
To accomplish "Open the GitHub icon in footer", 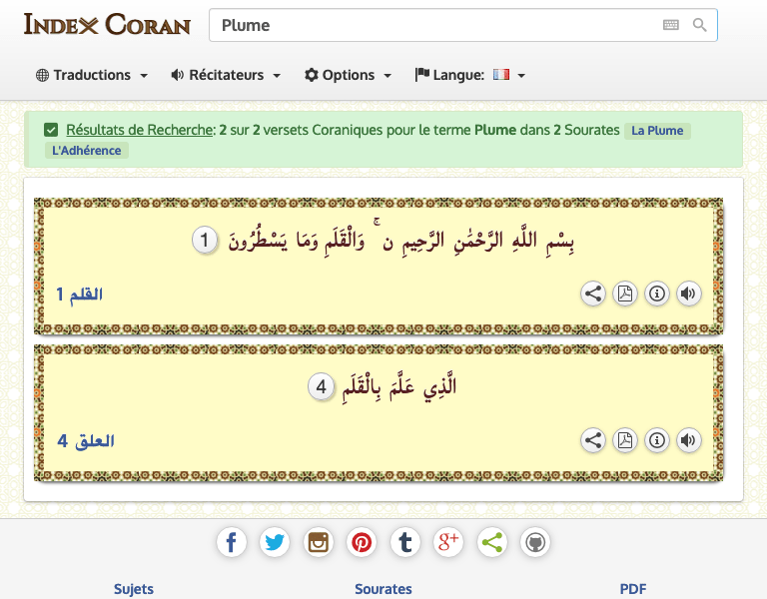I will (535, 543).
